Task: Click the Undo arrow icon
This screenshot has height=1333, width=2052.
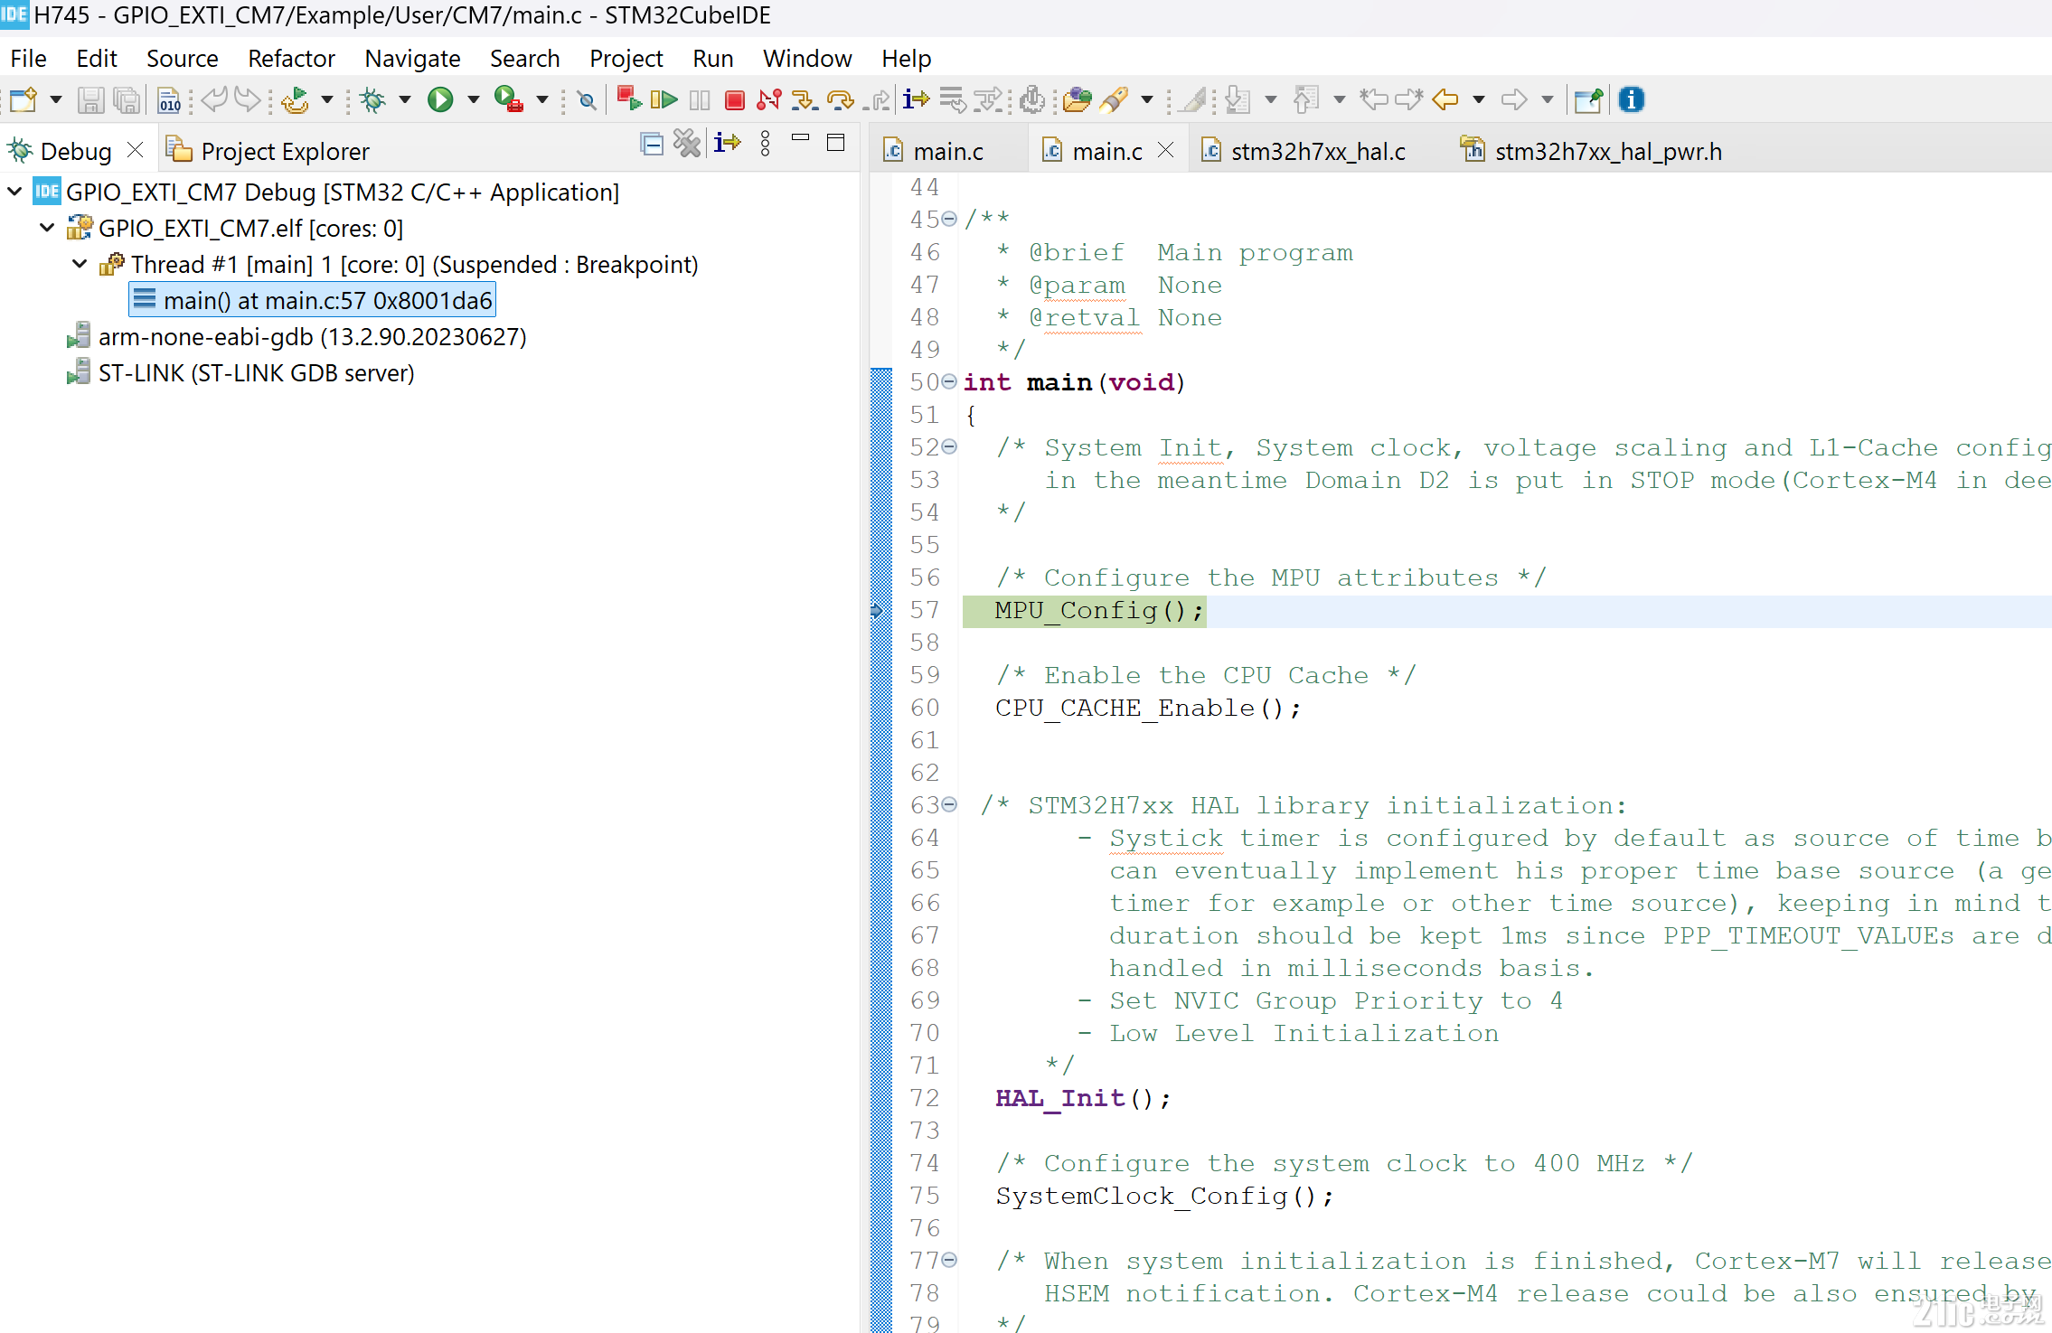Action: pyautogui.click(x=213, y=99)
